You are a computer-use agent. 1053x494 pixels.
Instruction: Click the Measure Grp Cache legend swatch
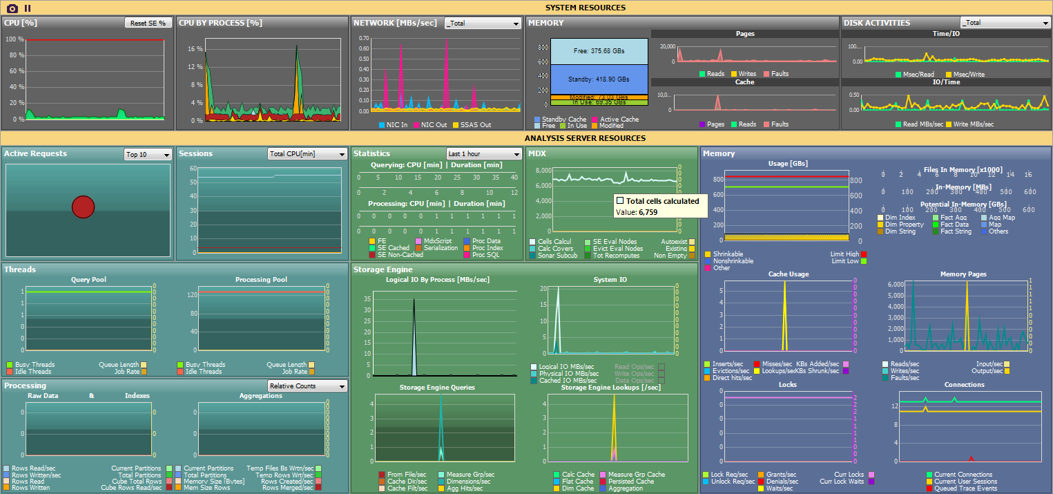(603, 475)
